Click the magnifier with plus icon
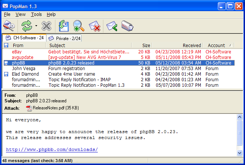Viewport: 245px width, 165px height. (x=78, y=26)
